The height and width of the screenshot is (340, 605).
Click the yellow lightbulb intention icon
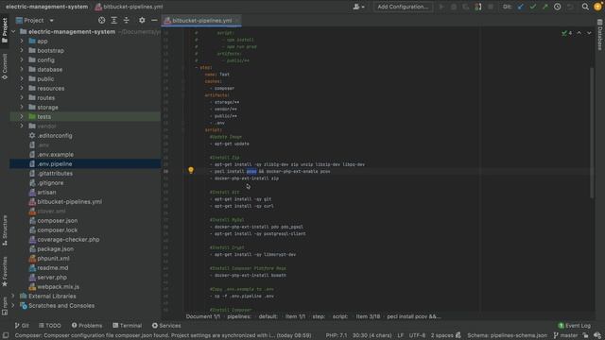click(191, 170)
